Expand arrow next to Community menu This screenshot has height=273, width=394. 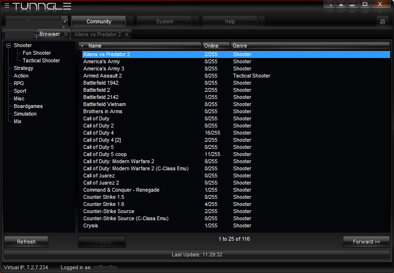pos(130,21)
